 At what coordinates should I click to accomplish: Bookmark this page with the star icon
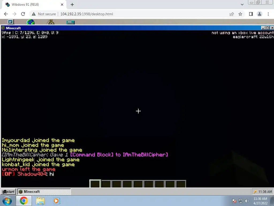(240, 14)
